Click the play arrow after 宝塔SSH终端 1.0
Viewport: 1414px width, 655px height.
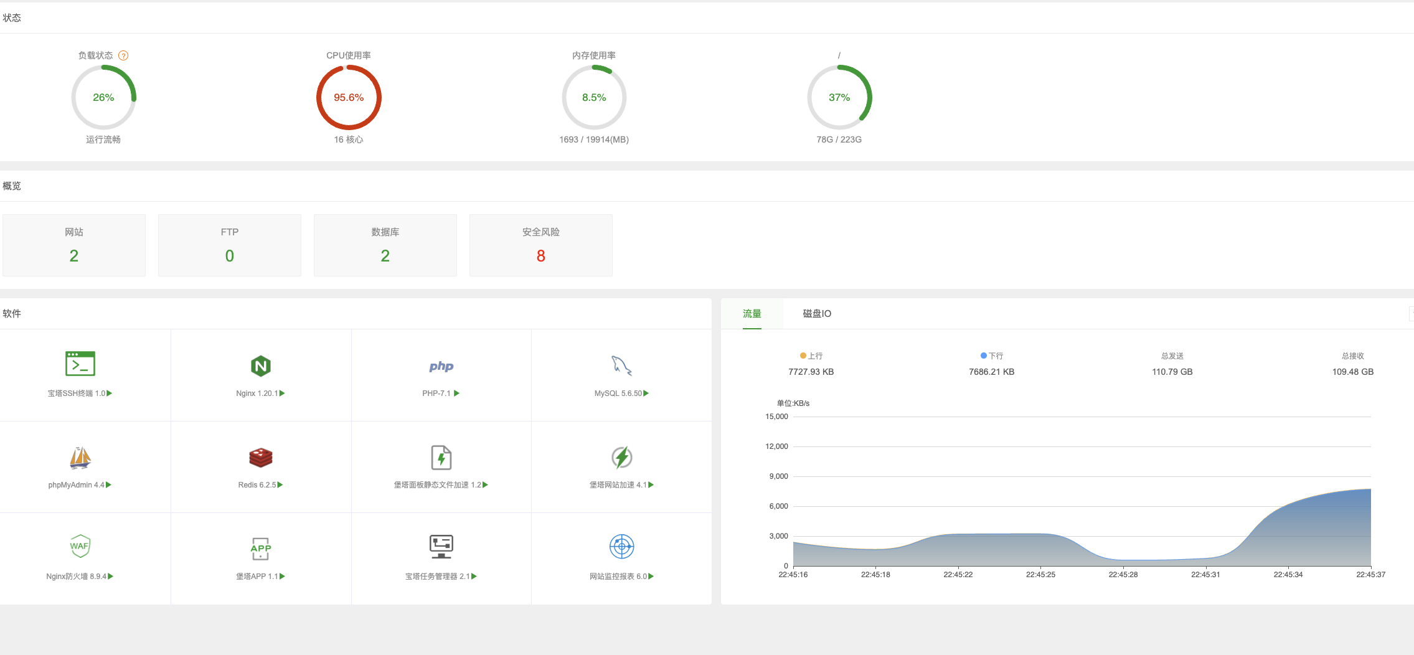click(x=110, y=393)
